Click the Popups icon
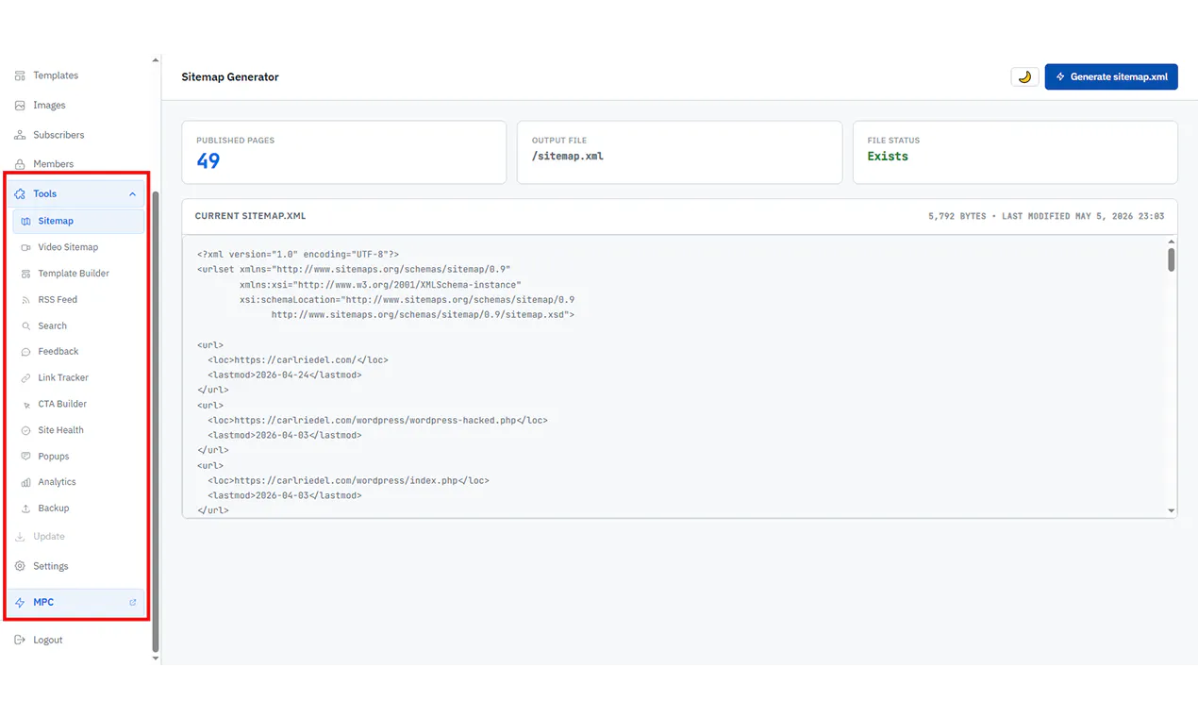 click(25, 457)
